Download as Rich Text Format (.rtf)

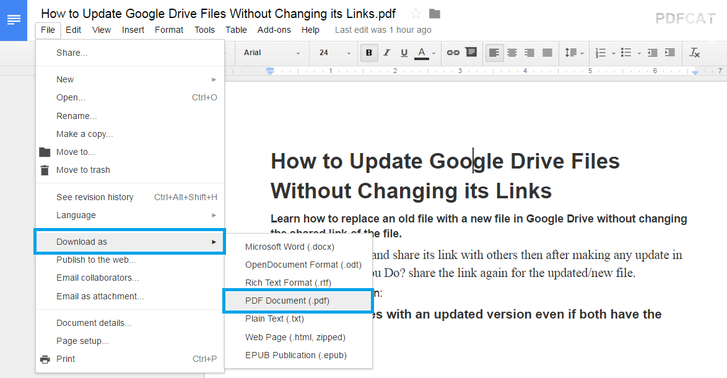298,283
